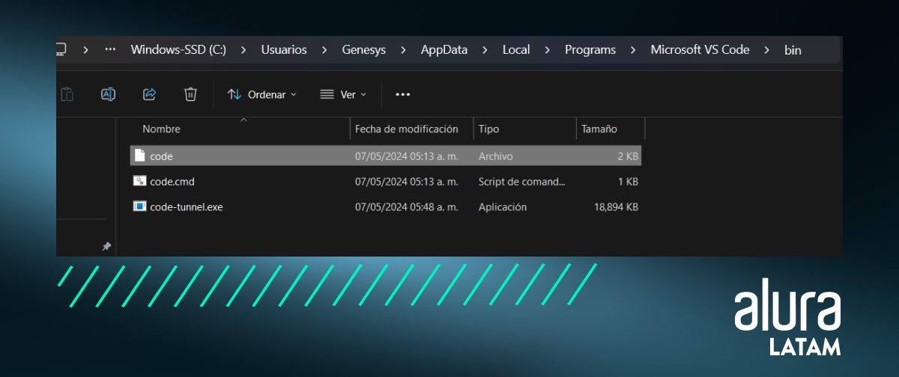Viewport: 899px width, 377px height.
Task: Click the Delete trash icon
Action: (190, 94)
